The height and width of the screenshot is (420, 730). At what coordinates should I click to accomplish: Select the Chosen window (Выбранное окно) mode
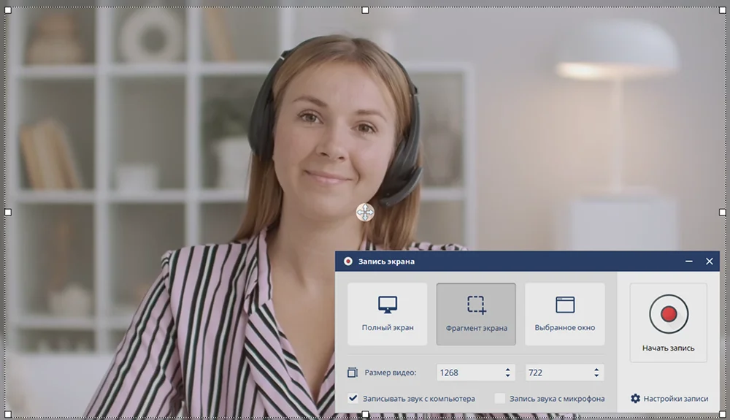pyautogui.click(x=565, y=314)
